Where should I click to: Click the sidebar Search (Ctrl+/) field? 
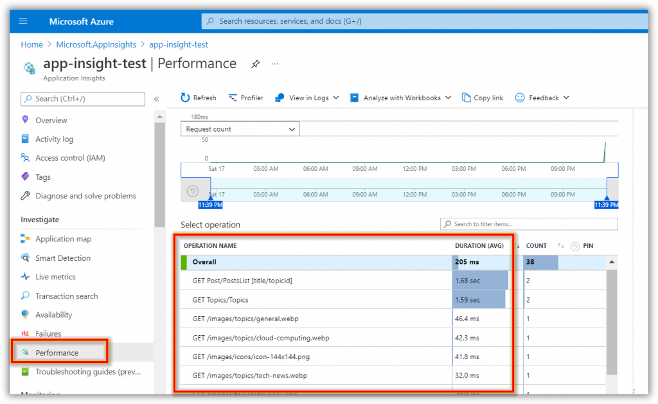83,98
